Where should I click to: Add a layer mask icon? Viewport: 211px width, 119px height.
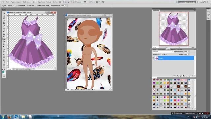[181, 76]
